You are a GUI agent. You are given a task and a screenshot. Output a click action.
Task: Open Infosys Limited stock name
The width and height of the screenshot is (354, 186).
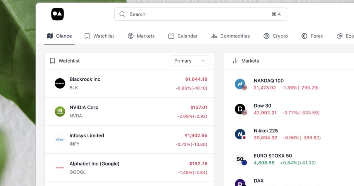(x=87, y=136)
